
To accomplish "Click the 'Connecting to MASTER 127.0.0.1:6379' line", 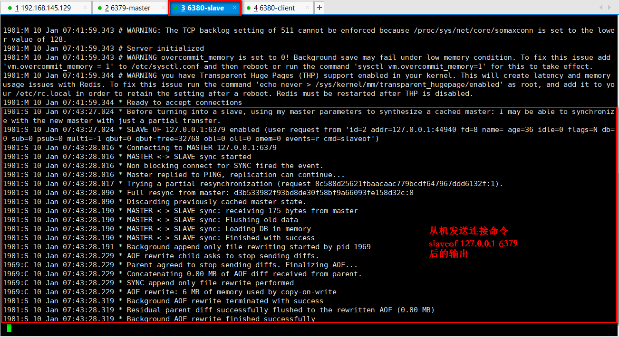I will pyautogui.click(x=140, y=148).
